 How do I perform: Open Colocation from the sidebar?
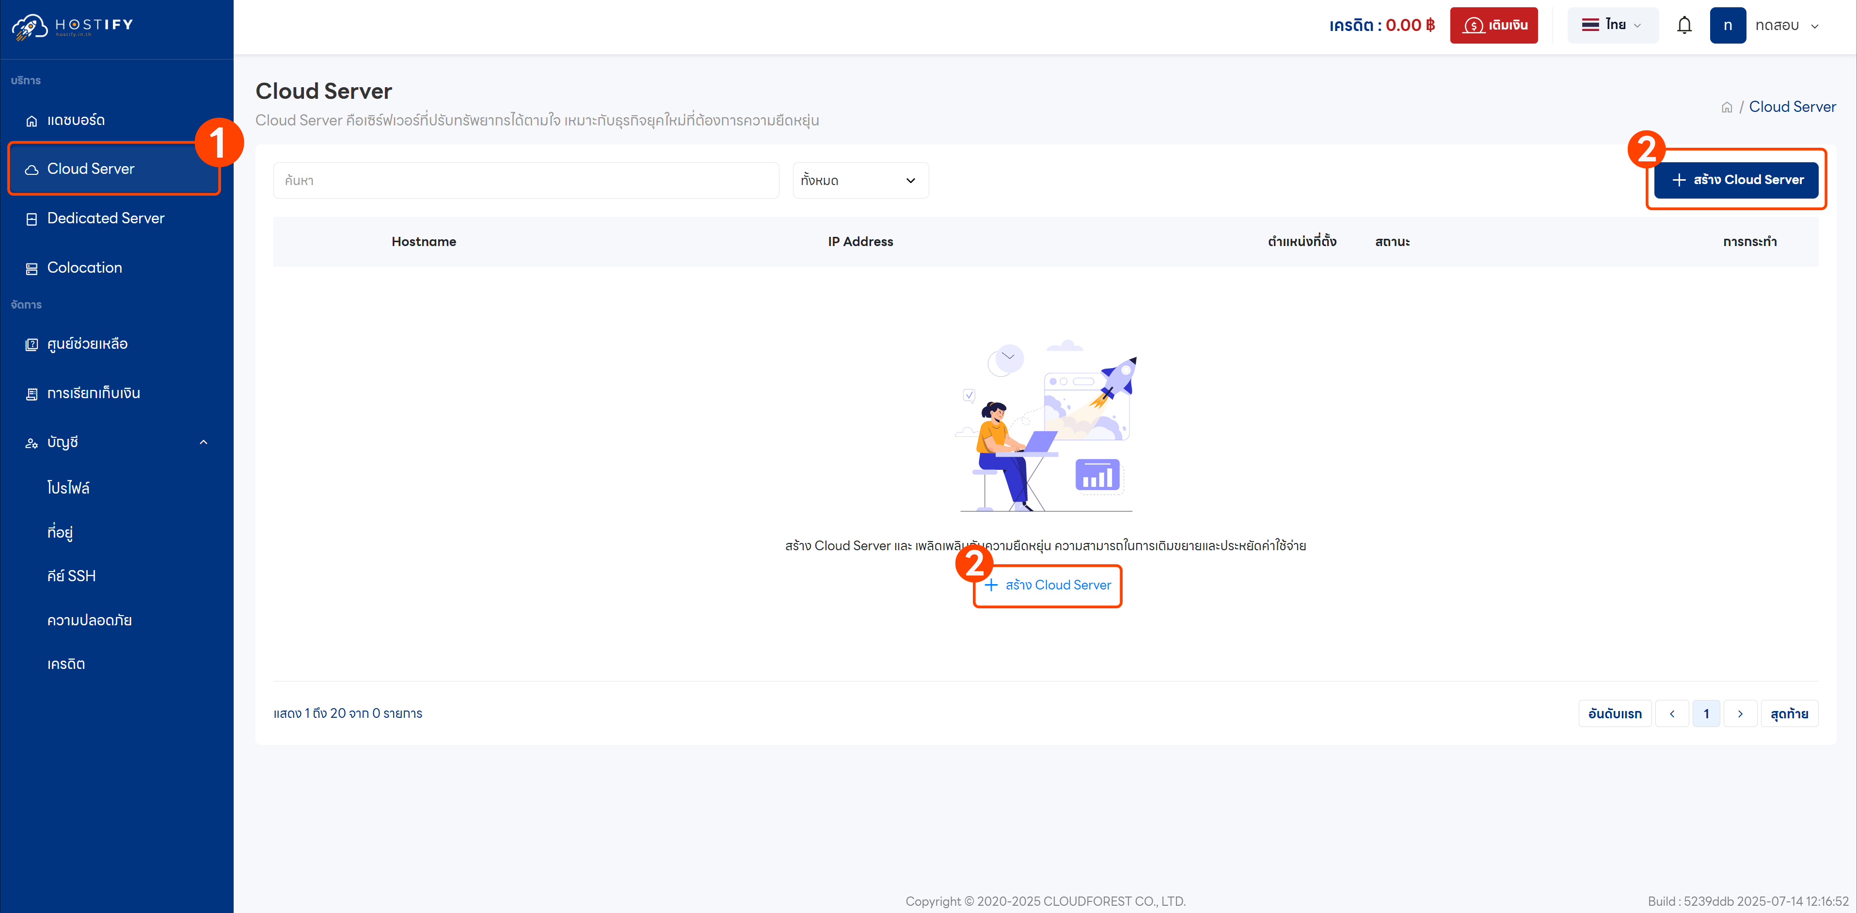[x=84, y=268]
